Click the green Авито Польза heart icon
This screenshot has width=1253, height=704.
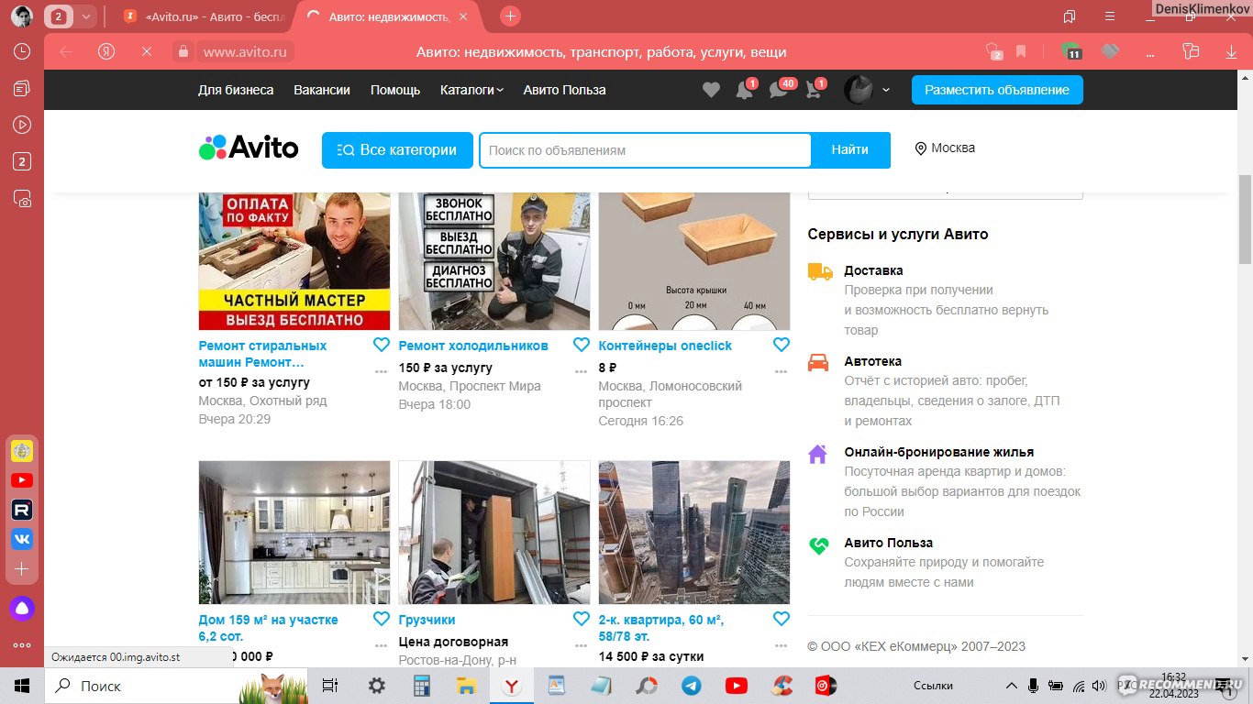tap(818, 544)
